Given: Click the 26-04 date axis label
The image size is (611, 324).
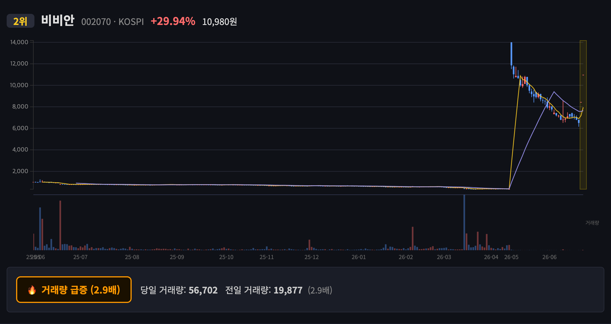Looking at the screenshot, I should pos(491,257).
